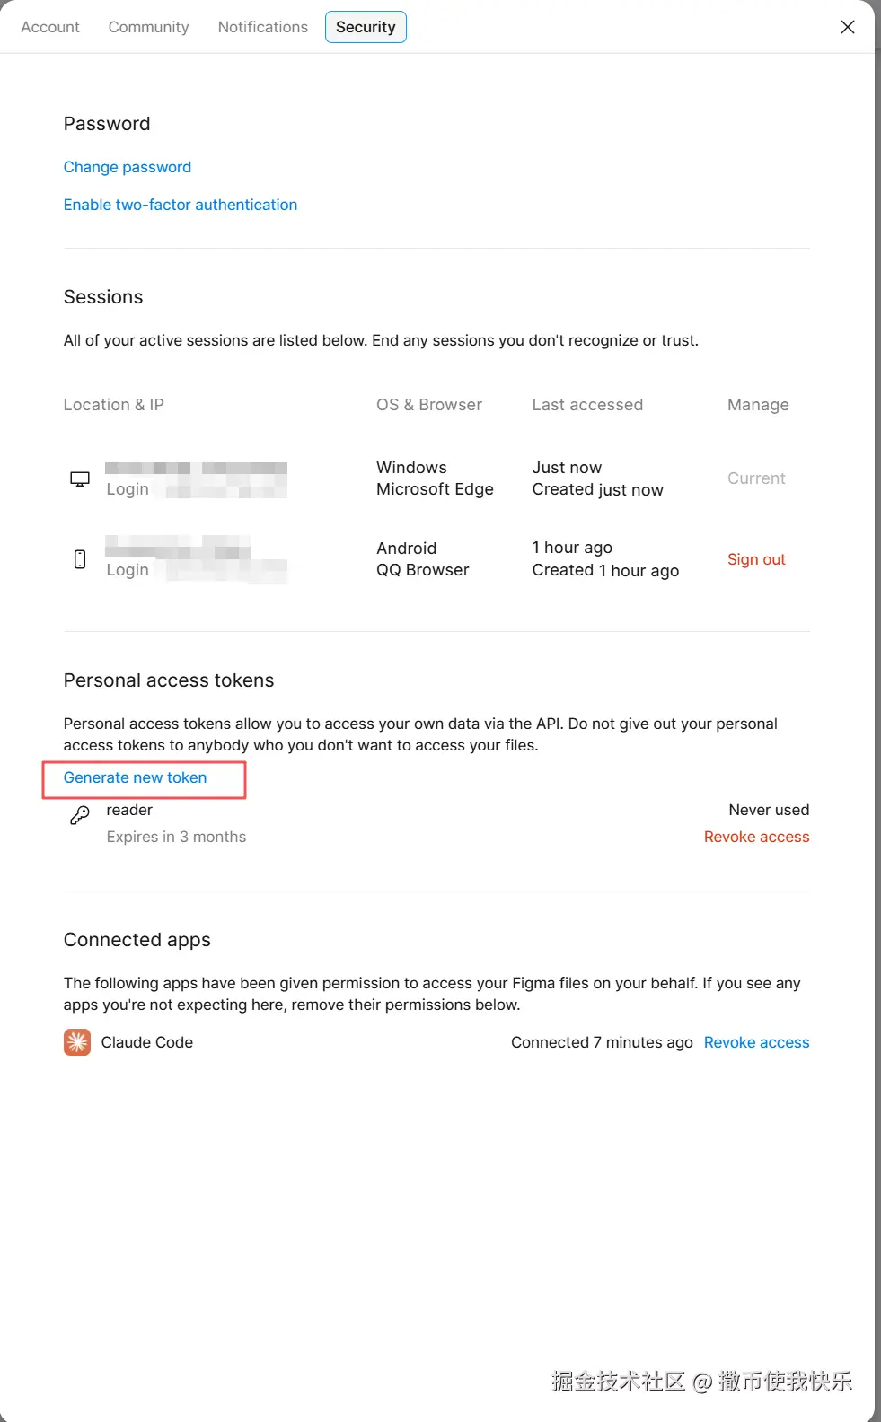Image resolution: width=881 pixels, height=1422 pixels.
Task: Close the settings dialog with X
Action: point(847,27)
